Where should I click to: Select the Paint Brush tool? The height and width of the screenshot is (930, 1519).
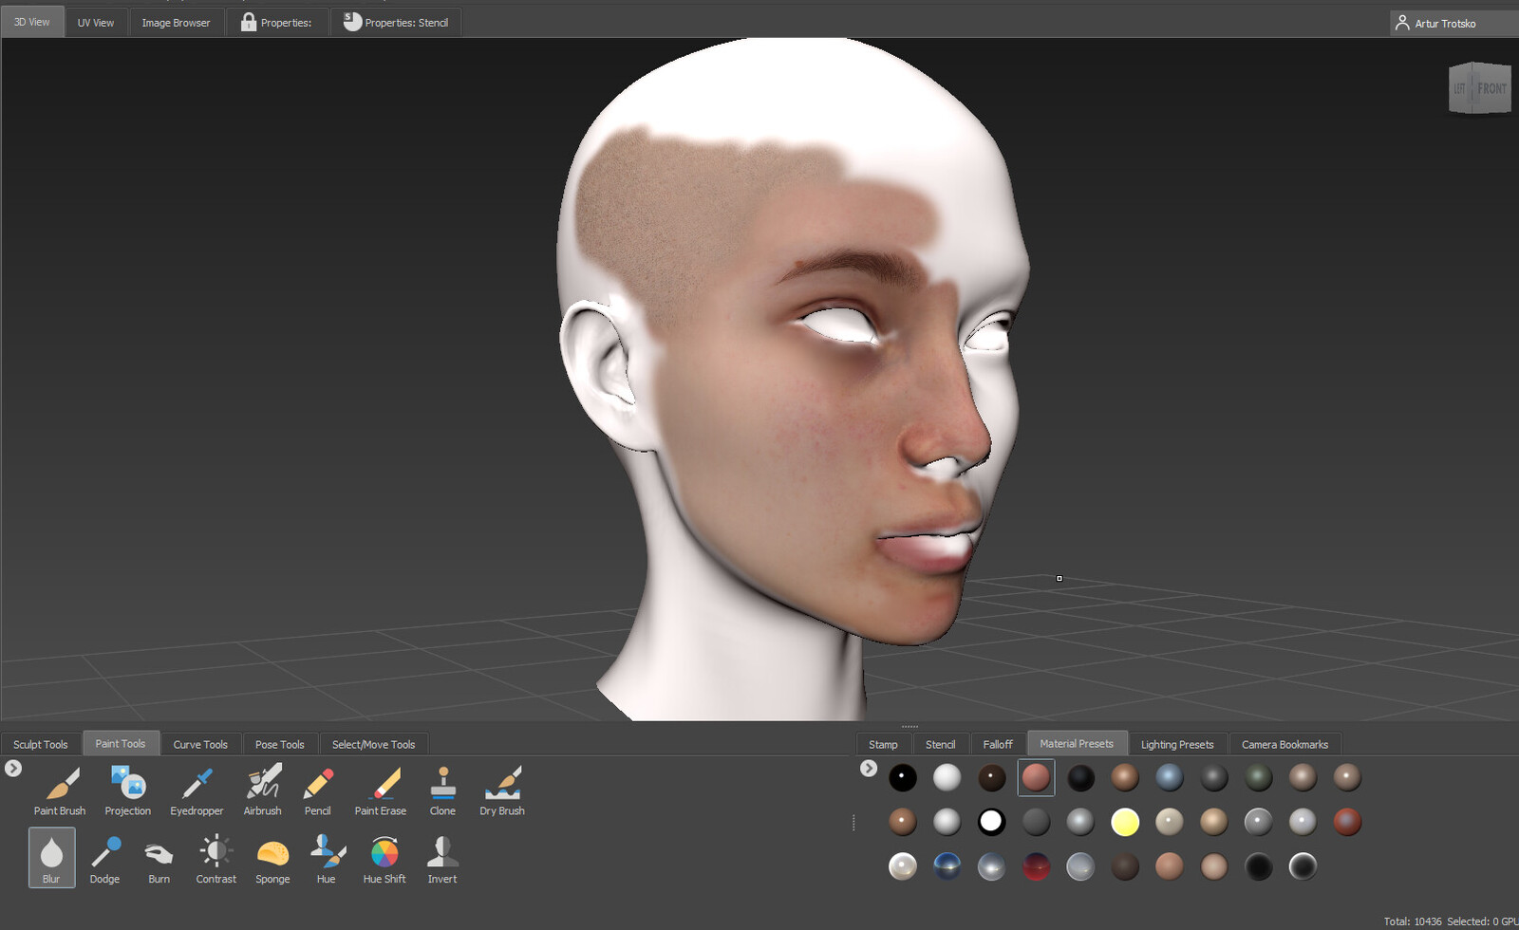click(60, 790)
